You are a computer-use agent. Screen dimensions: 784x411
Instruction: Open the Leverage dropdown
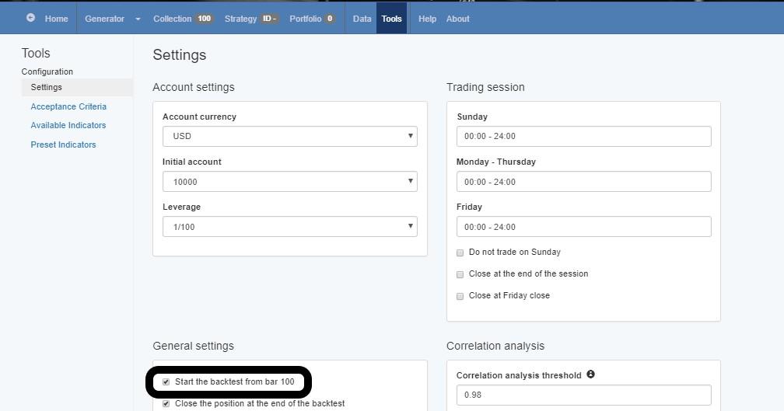click(290, 227)
